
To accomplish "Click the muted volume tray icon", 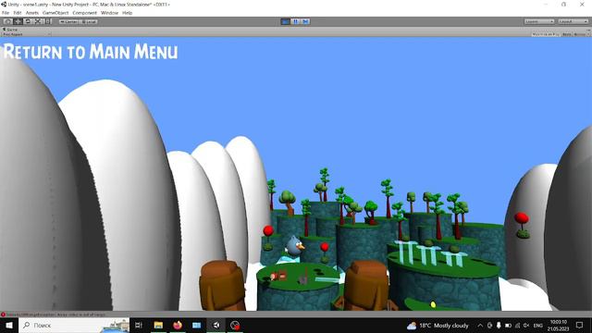I will coord(526,325).
